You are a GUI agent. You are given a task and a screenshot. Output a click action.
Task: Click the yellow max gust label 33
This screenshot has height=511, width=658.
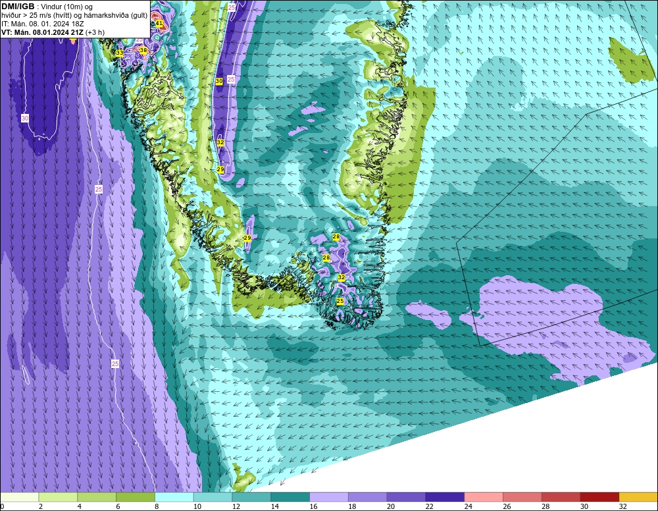point(120,53)
